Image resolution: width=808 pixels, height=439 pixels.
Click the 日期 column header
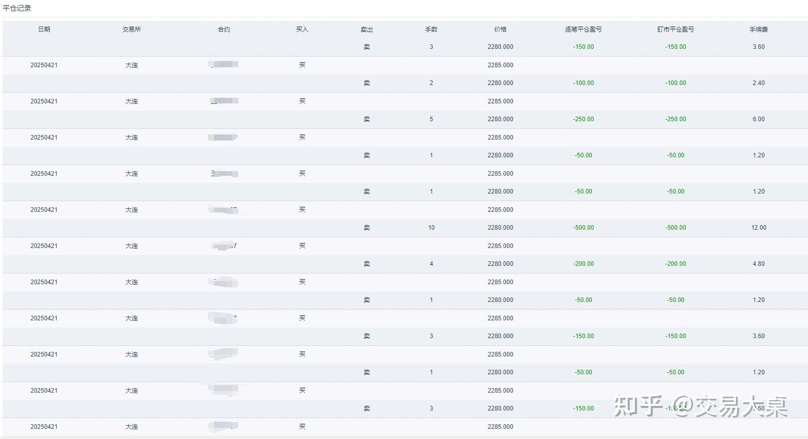44,30
